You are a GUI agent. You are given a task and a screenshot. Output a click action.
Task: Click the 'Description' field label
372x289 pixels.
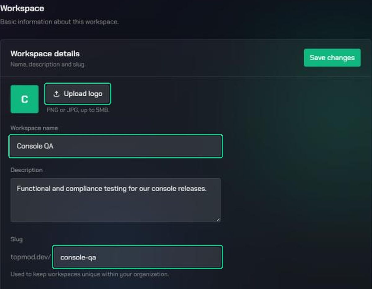pos(26,170)
